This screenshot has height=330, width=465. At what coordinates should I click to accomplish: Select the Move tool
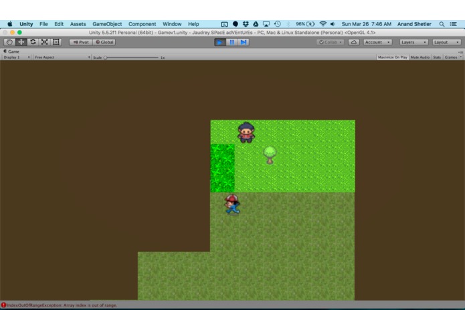click(21, 42)
